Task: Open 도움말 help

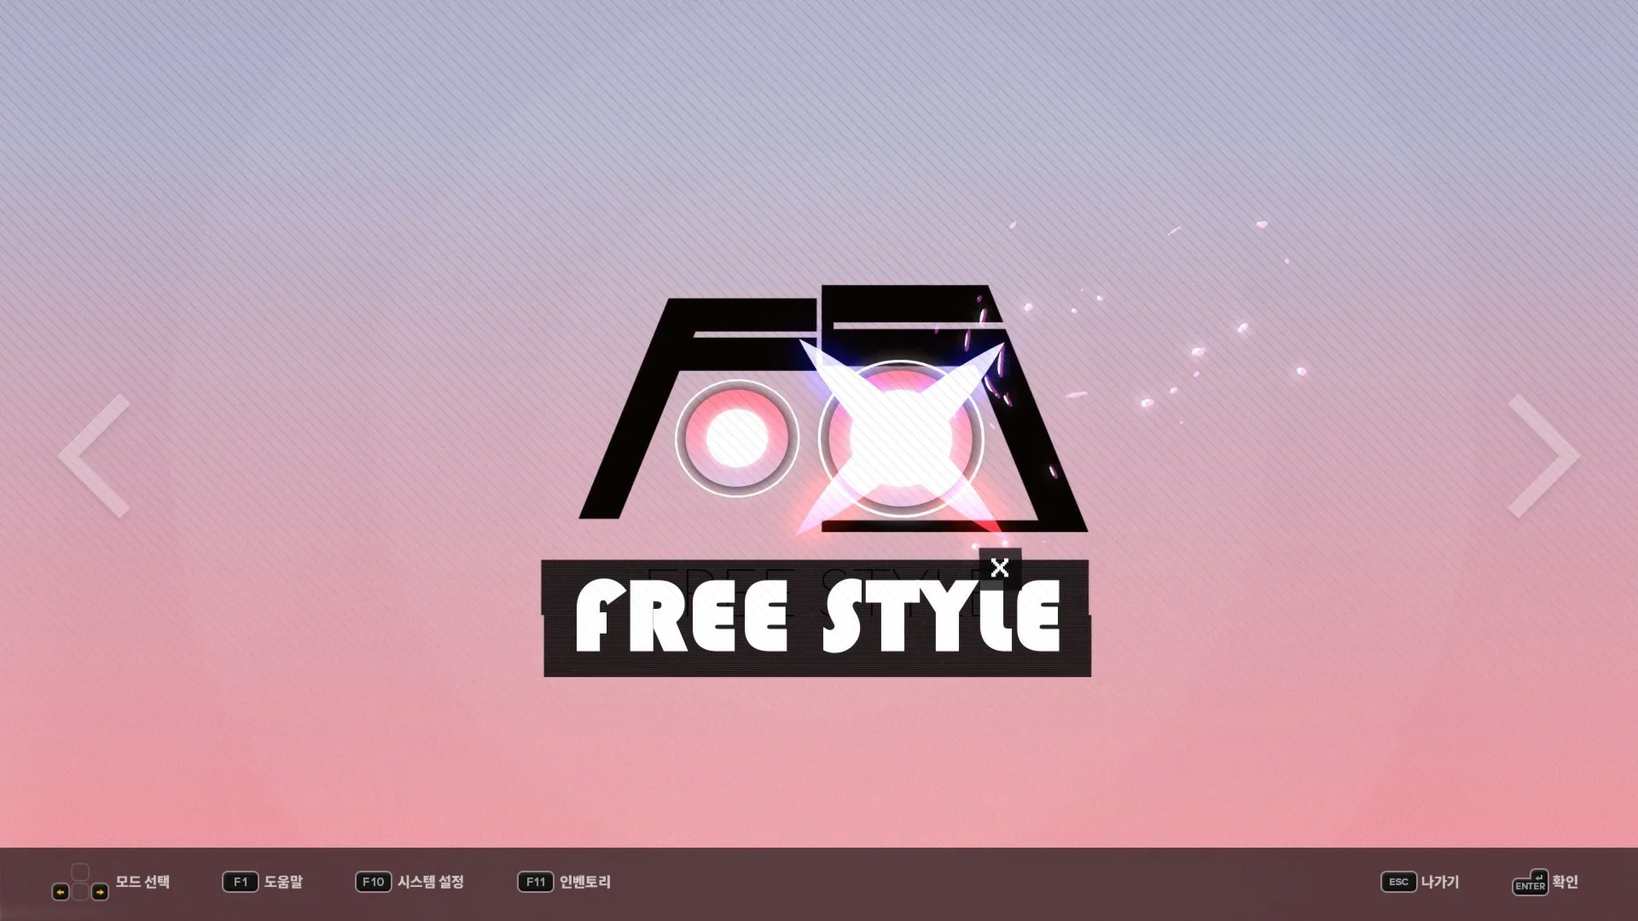Action: pos(283,882)
